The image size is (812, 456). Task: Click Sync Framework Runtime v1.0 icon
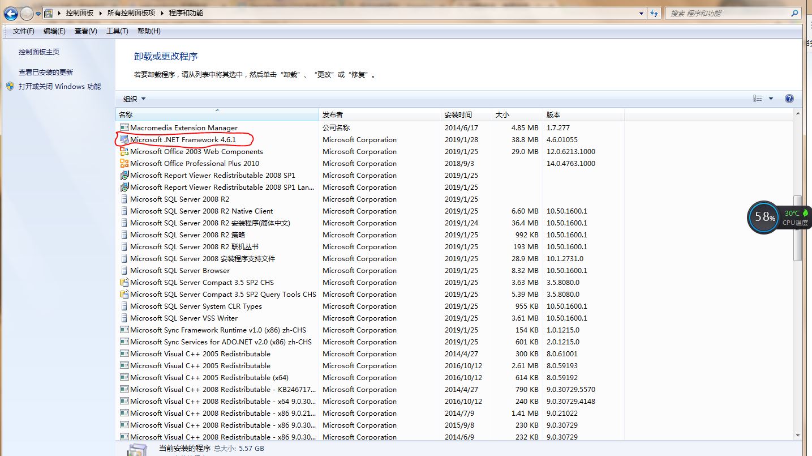click(x=124, y=330)
